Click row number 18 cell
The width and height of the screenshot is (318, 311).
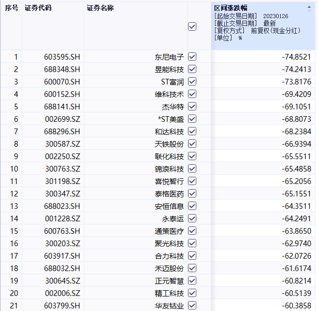click(x=14, y=268)
